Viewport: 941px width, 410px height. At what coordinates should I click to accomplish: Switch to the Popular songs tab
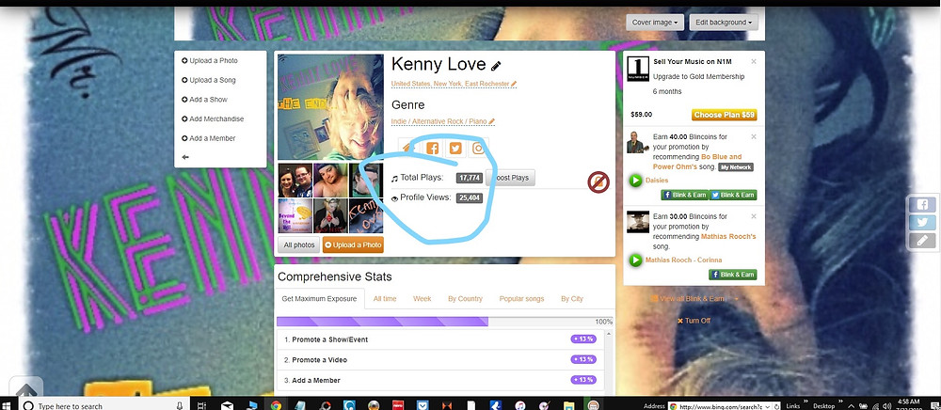[x=521, y=298]
